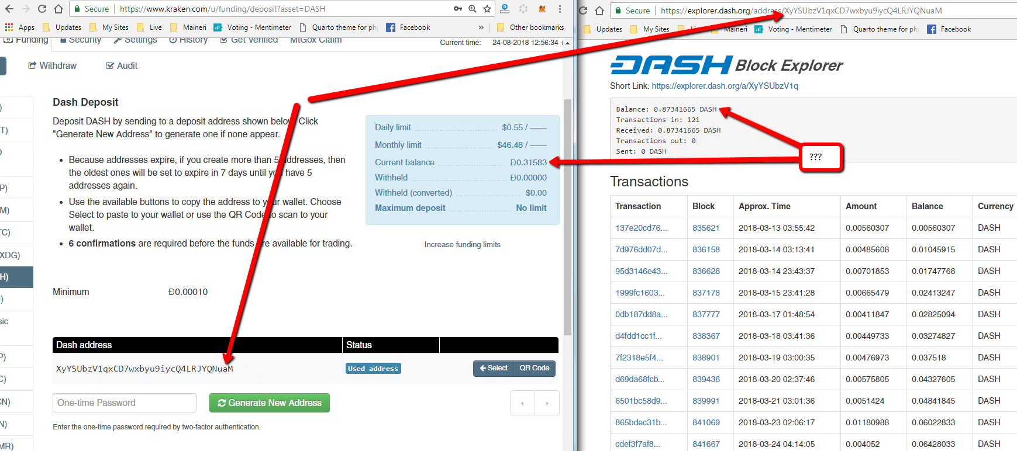Open the Other bookmarks folder
Screen dimensions: 1017x451
point(530,27)
